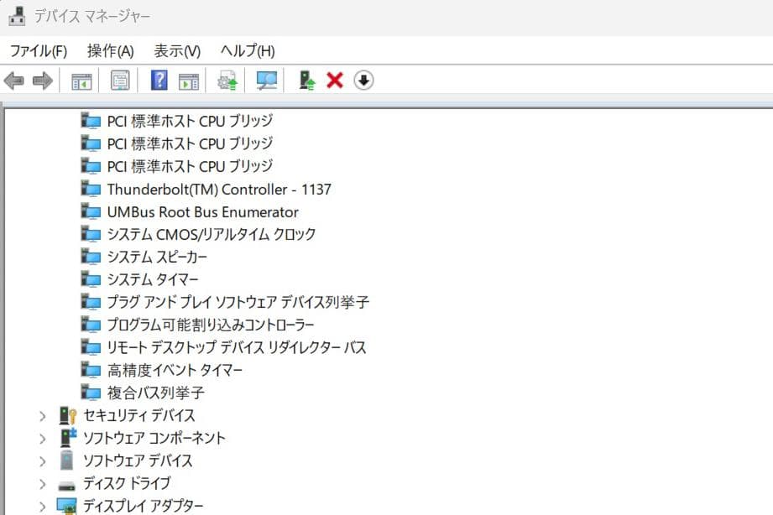
Task: Click the Forward arrow in toolbar
Action: click(x=42, y=81)
